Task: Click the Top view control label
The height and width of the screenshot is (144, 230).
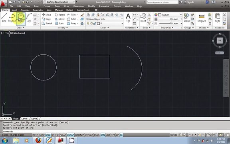Action: pyautogui.click(x=7, y=33)
